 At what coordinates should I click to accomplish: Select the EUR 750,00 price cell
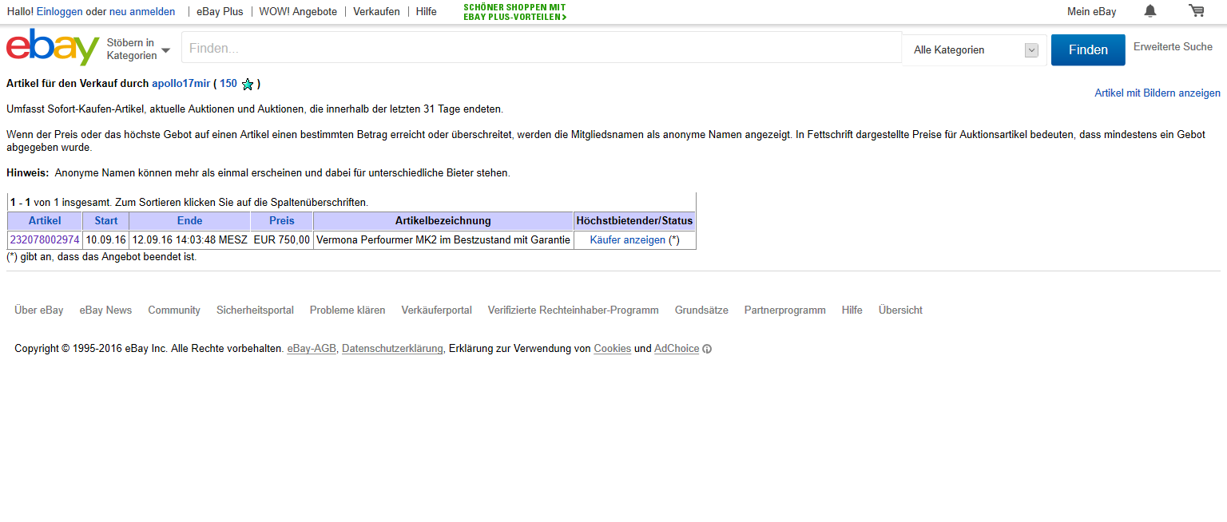tap(281, 240)
